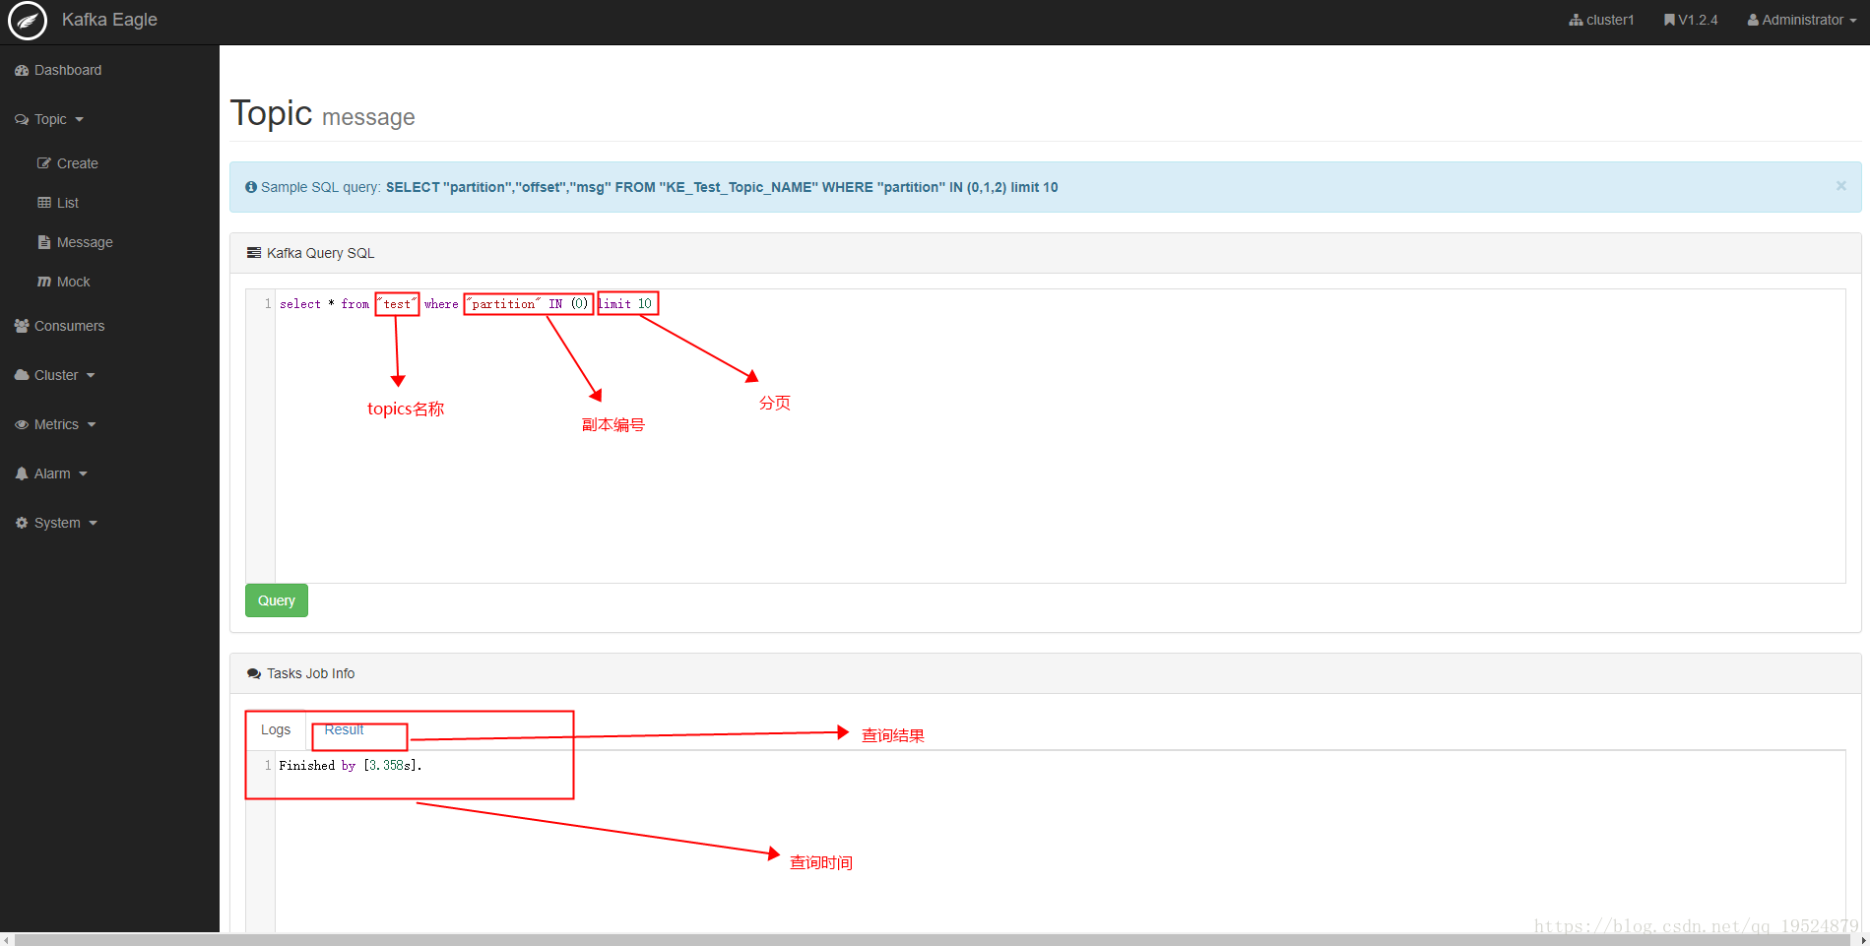This screenshot has height=946, width=1870.
Task: Click the Kafka Eagle feather logo
Action: tap(28, 21)
